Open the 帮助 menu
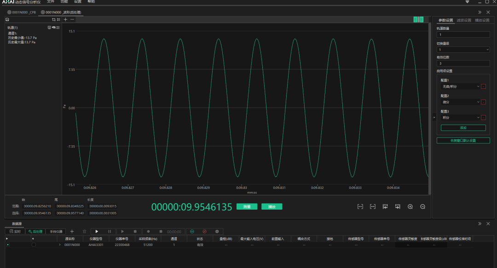Viewport: 497px width, 268px height. coord(91,1)
